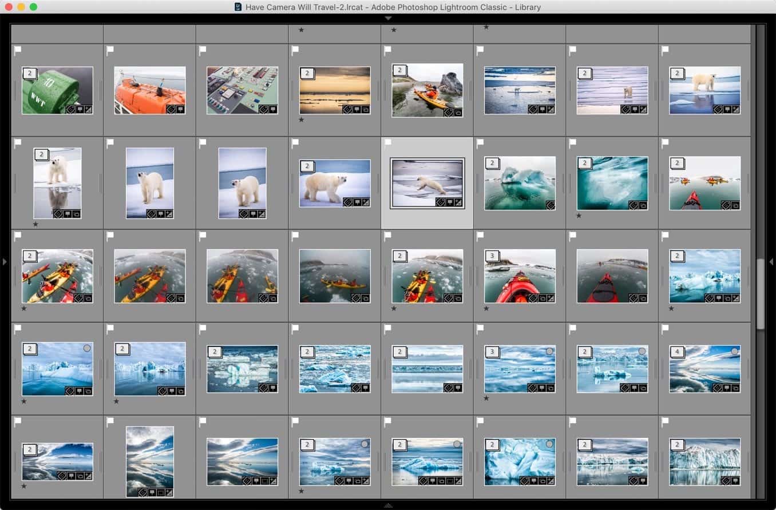Click the one-star rating under the sunset photo
Image resolution: width=776 pixels, height=510 pixels.
(x=301, y=119)
